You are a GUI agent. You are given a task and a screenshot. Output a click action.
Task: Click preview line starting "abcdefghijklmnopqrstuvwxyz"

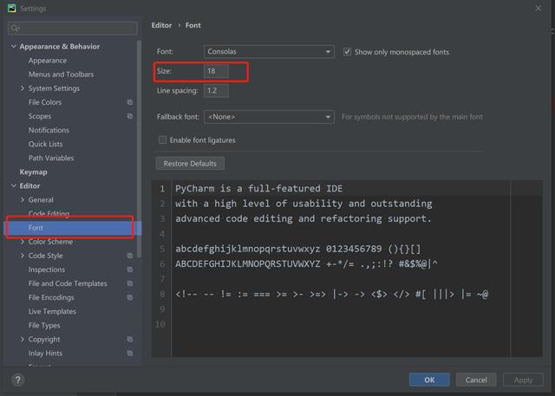click(298, 249)
